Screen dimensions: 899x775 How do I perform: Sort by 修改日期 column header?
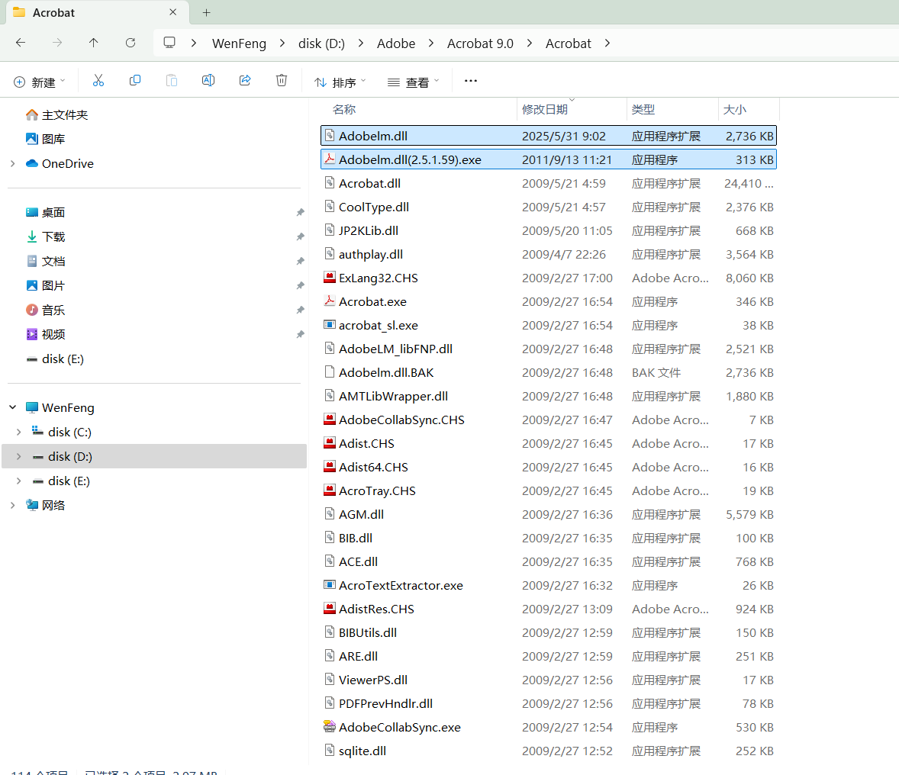pos(545,110)
